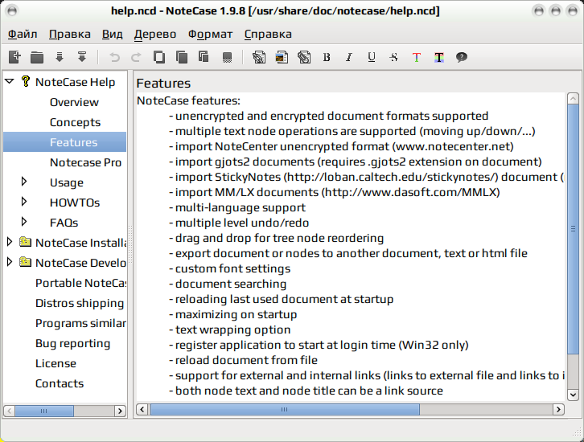Click the speech bubble help icon
This screenshot has width=584, height=442.
(x=462, y=57)
